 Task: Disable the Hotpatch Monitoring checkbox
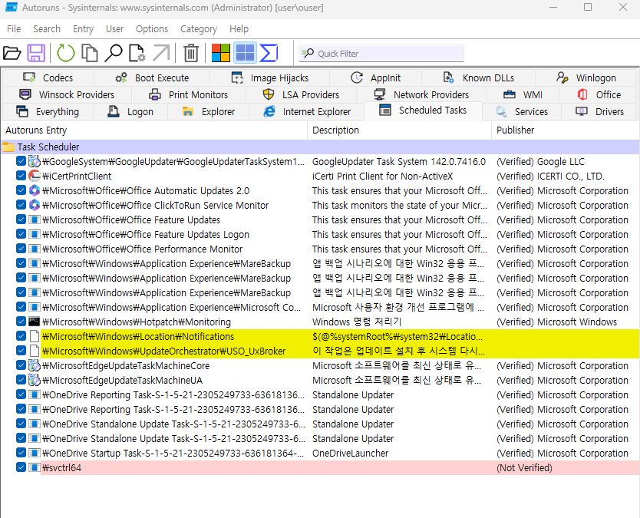click(x=21, y=322)
